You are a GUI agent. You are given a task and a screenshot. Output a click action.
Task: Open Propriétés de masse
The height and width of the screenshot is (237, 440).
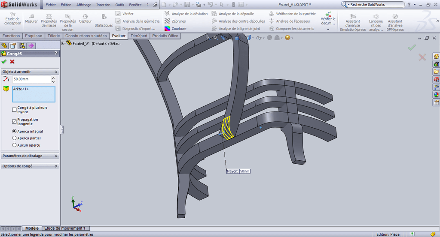pyautogui.click(x=49, y=21)
